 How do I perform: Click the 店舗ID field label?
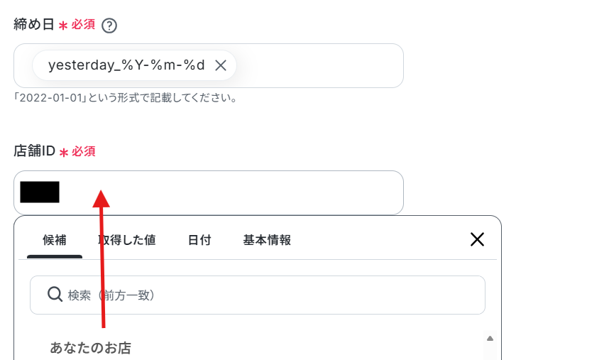click(x=35, y=151)
